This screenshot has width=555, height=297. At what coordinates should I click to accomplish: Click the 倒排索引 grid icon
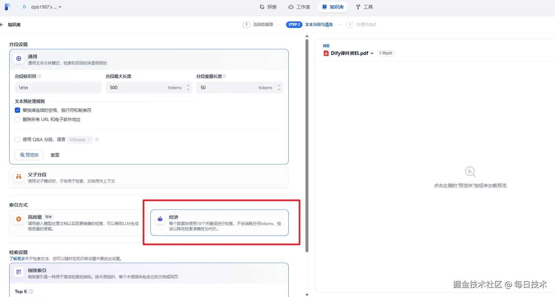coord(19,272)
